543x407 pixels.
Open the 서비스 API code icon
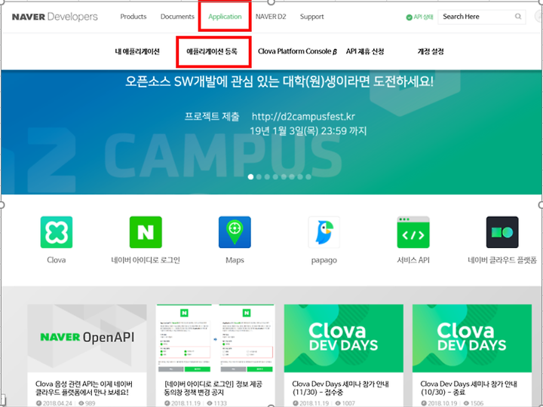pos(413,232)
